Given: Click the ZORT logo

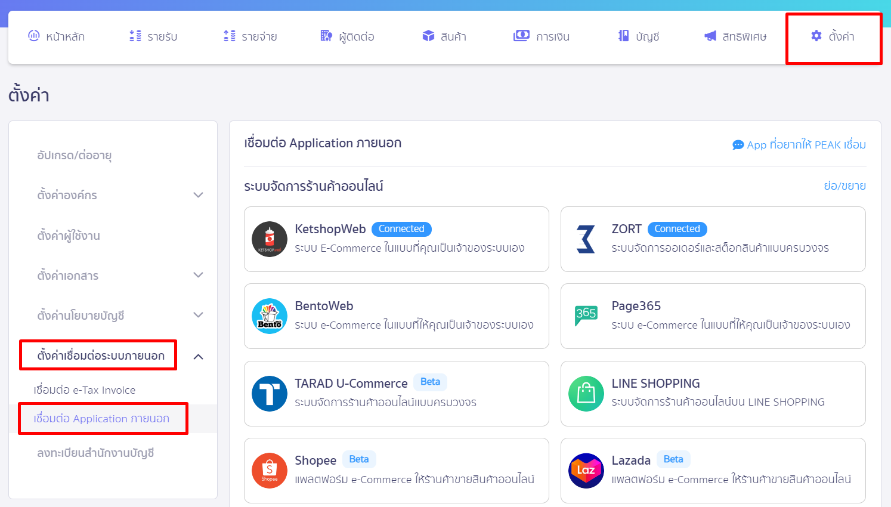Looking at the screenshot, I should [586, 239].
